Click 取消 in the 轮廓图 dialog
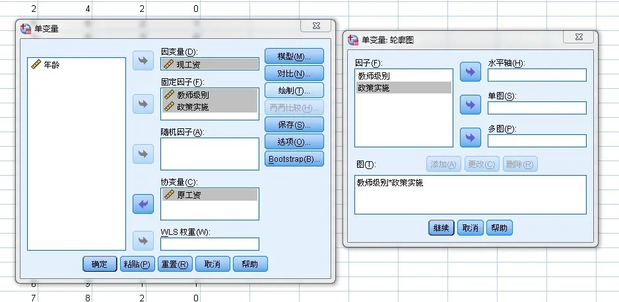The image size is (619, 302). (x=471, y=228)
